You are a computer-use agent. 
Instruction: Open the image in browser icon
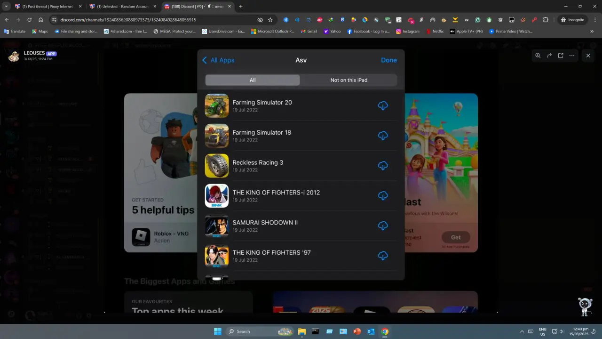(x=561, y=56)
